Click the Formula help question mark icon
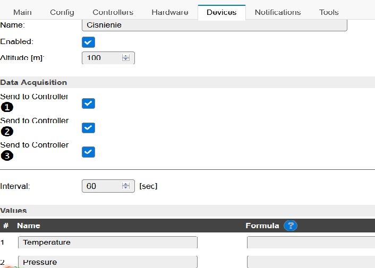This screenshot has width=375, height=268. [x=290, y=226]
